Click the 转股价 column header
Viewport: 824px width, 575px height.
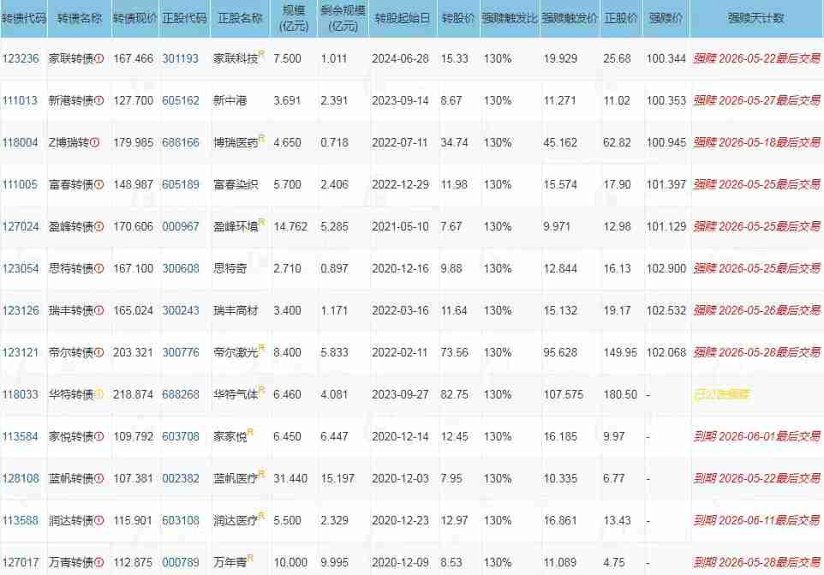[x=457, y=18]
